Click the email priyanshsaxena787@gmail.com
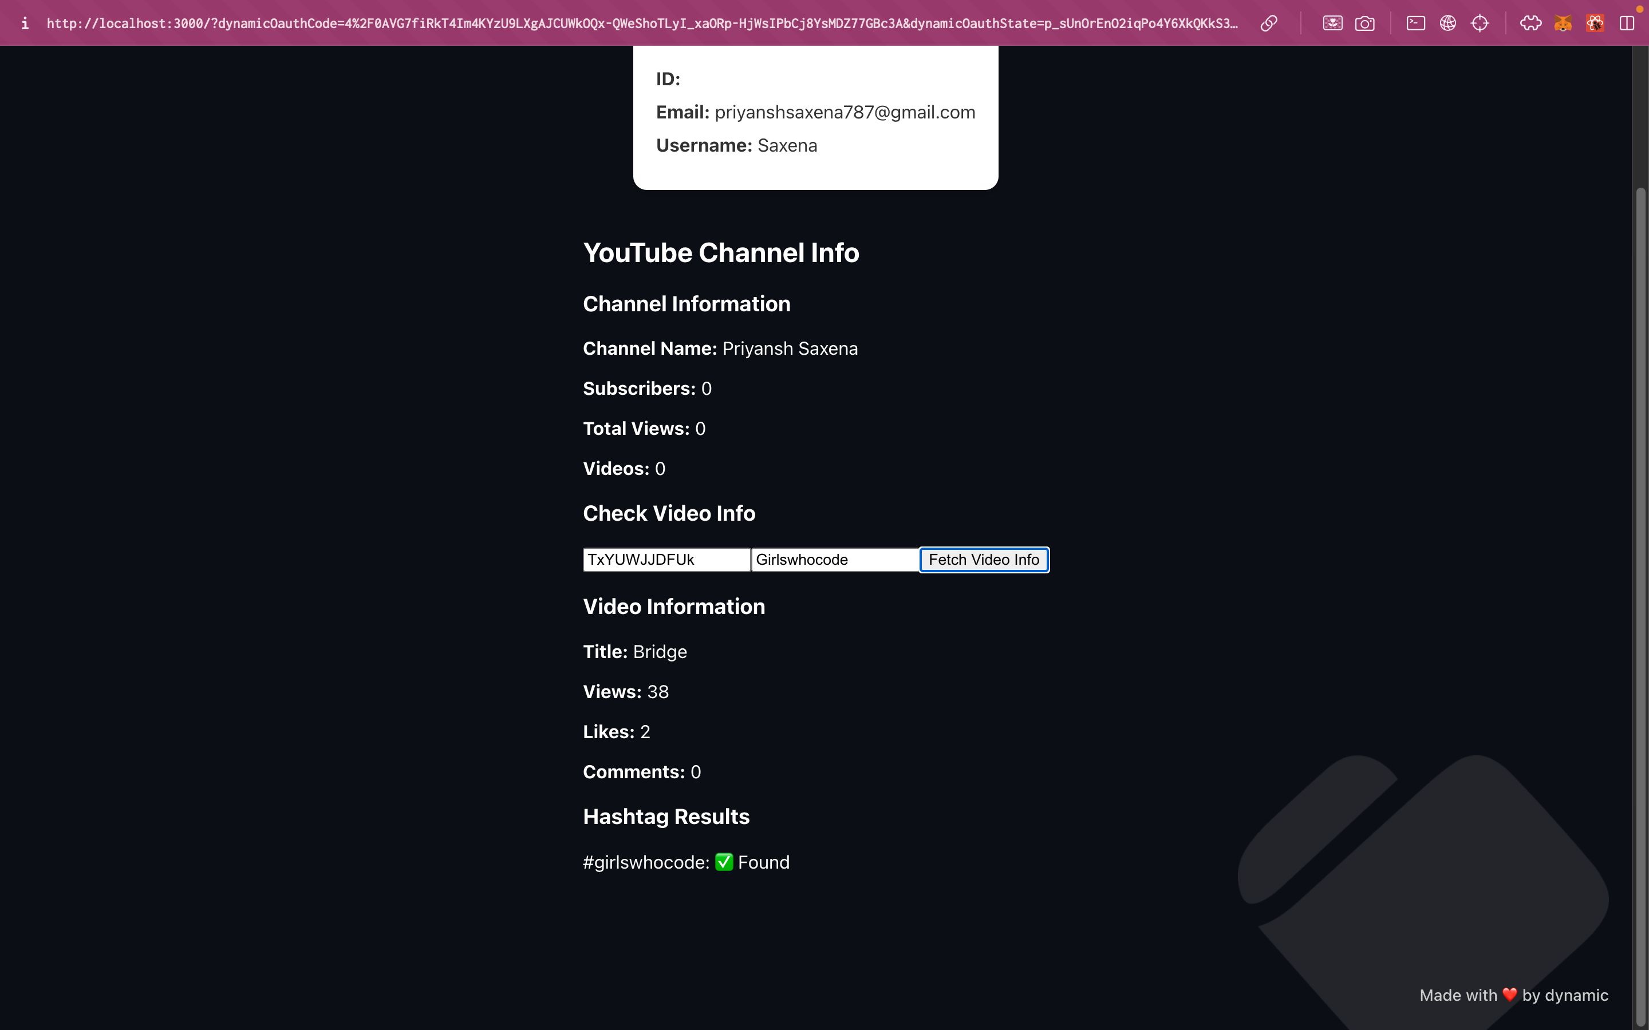This screenshot has height=1030, width=1649. tap(845, 112)
